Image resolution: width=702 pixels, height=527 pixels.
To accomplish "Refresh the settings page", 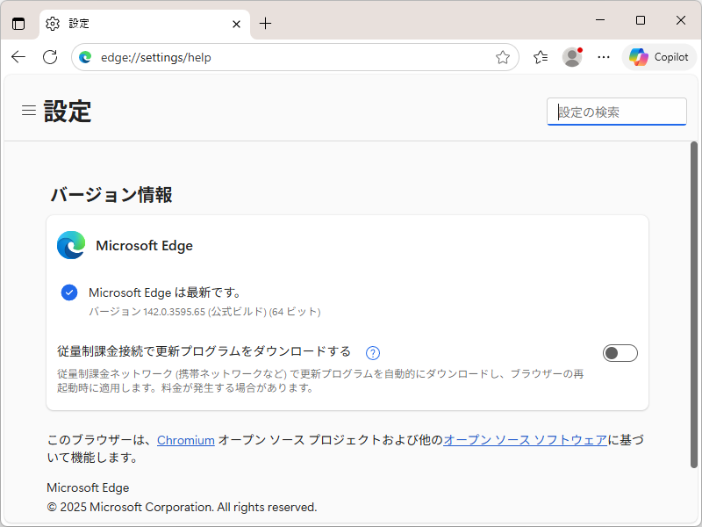I will [49, 56].
